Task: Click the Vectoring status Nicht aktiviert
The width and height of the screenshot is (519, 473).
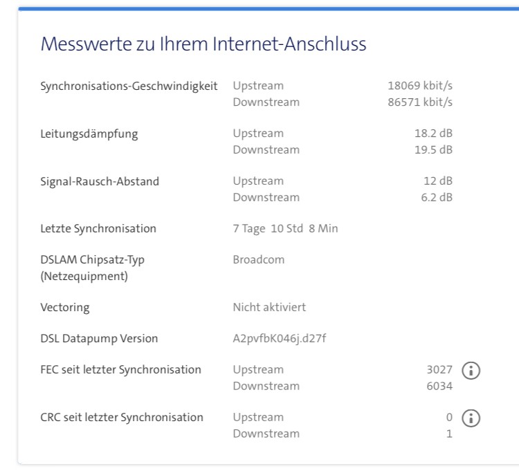Action: tap(269, 307)
